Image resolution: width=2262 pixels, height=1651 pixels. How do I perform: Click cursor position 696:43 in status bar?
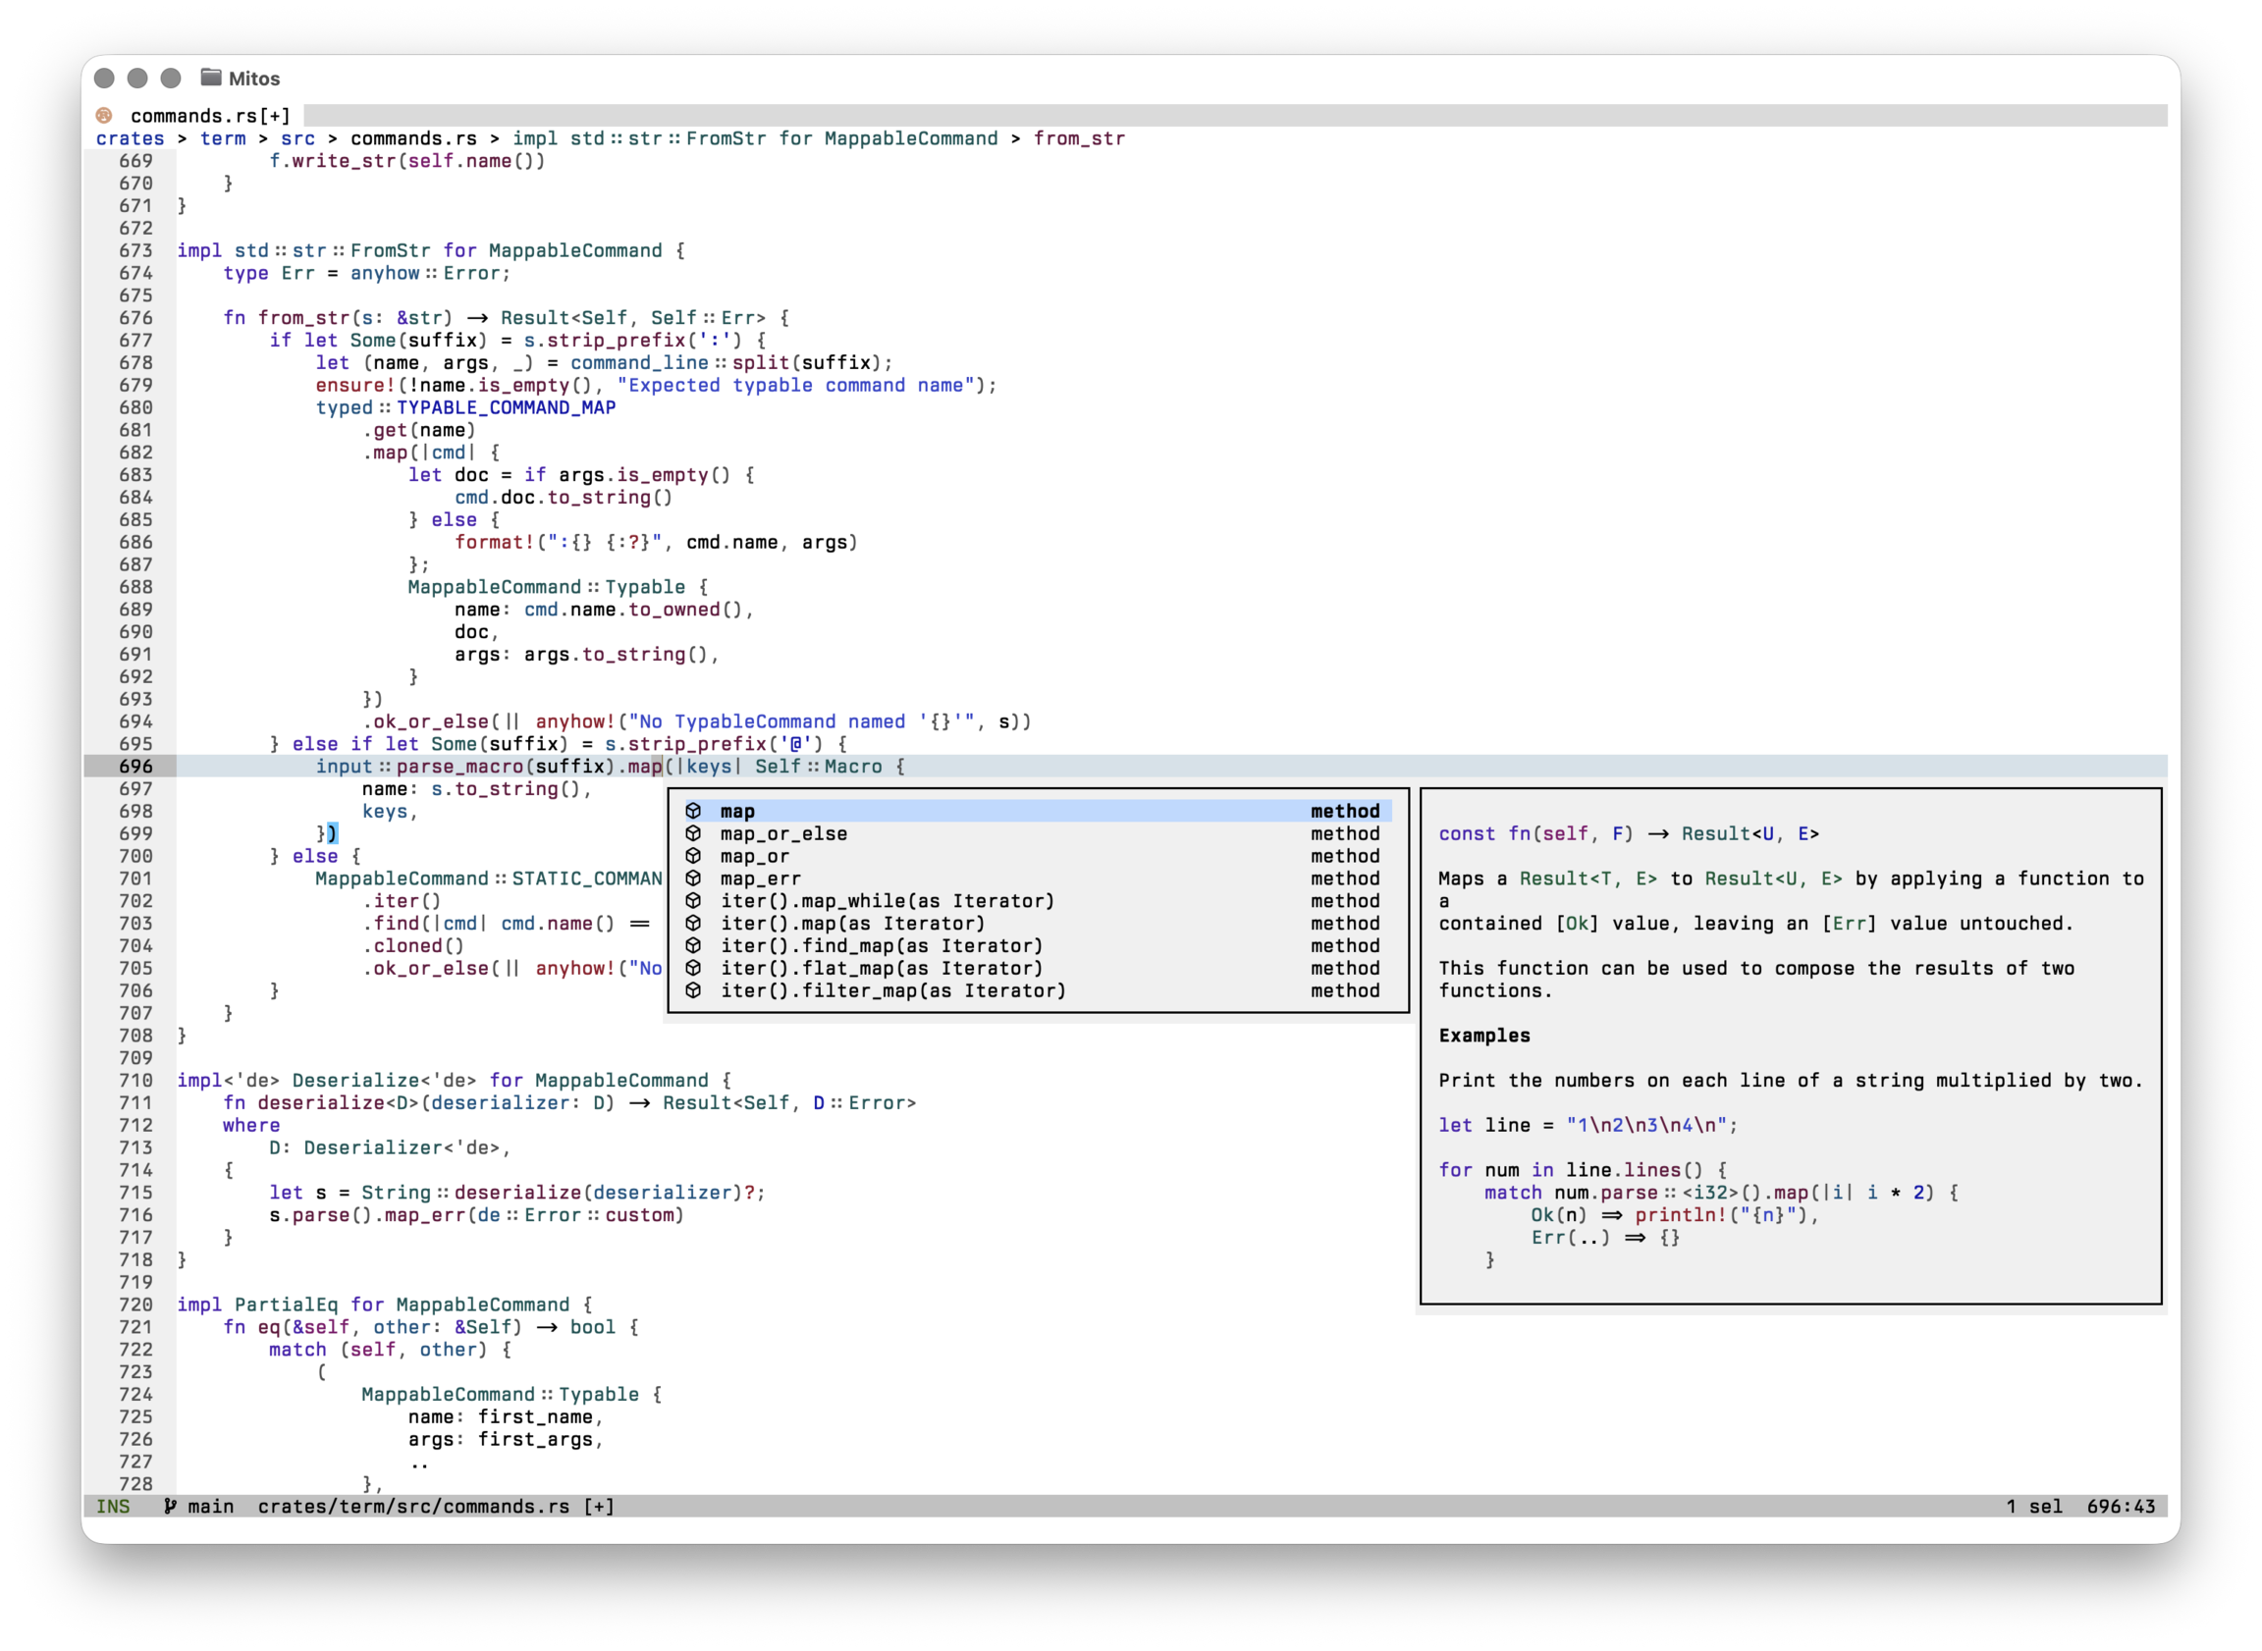[x=2121, y=1506]
